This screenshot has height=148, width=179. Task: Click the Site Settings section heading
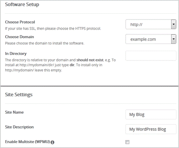pyautogui.click(x=19, y=95)
